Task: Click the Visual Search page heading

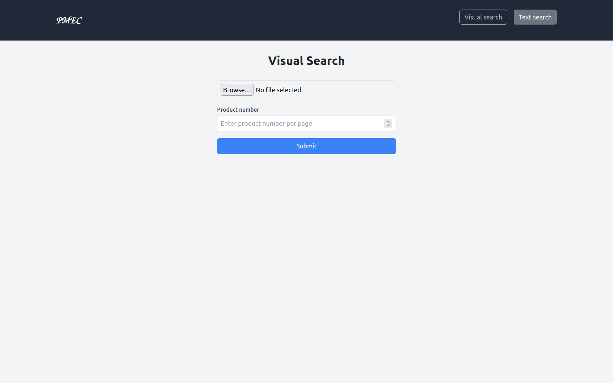Action: pos(306,61)
